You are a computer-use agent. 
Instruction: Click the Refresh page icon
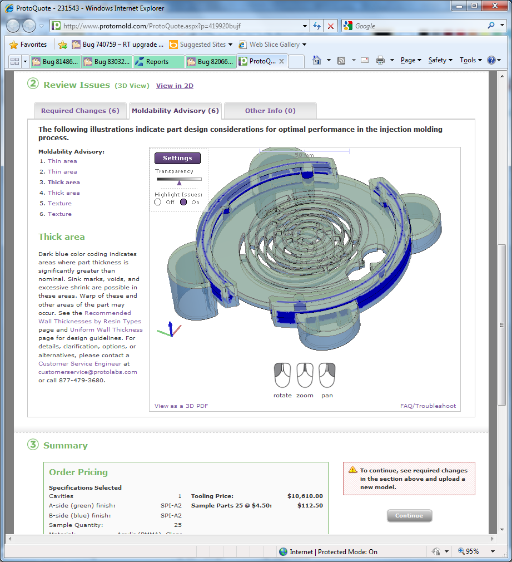point(317,26)
